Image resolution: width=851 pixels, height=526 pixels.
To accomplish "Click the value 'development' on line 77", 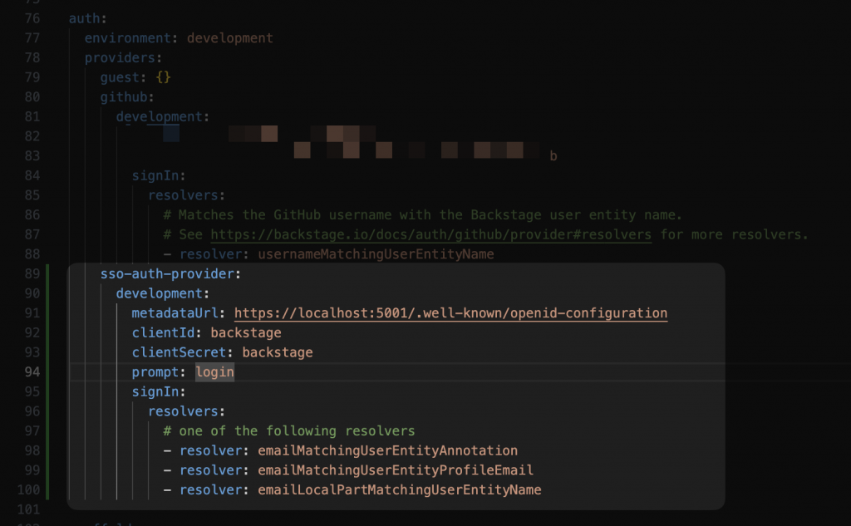I will point(230,38).
